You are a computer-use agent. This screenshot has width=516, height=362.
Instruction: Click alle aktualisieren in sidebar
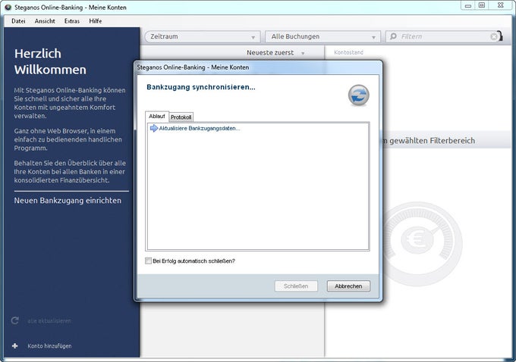(x=49, y=320)
